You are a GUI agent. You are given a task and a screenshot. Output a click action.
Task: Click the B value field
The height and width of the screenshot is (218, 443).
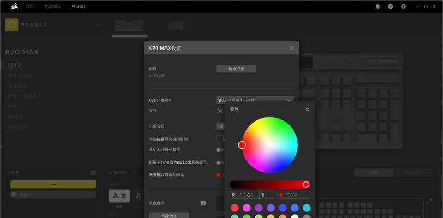267,195
